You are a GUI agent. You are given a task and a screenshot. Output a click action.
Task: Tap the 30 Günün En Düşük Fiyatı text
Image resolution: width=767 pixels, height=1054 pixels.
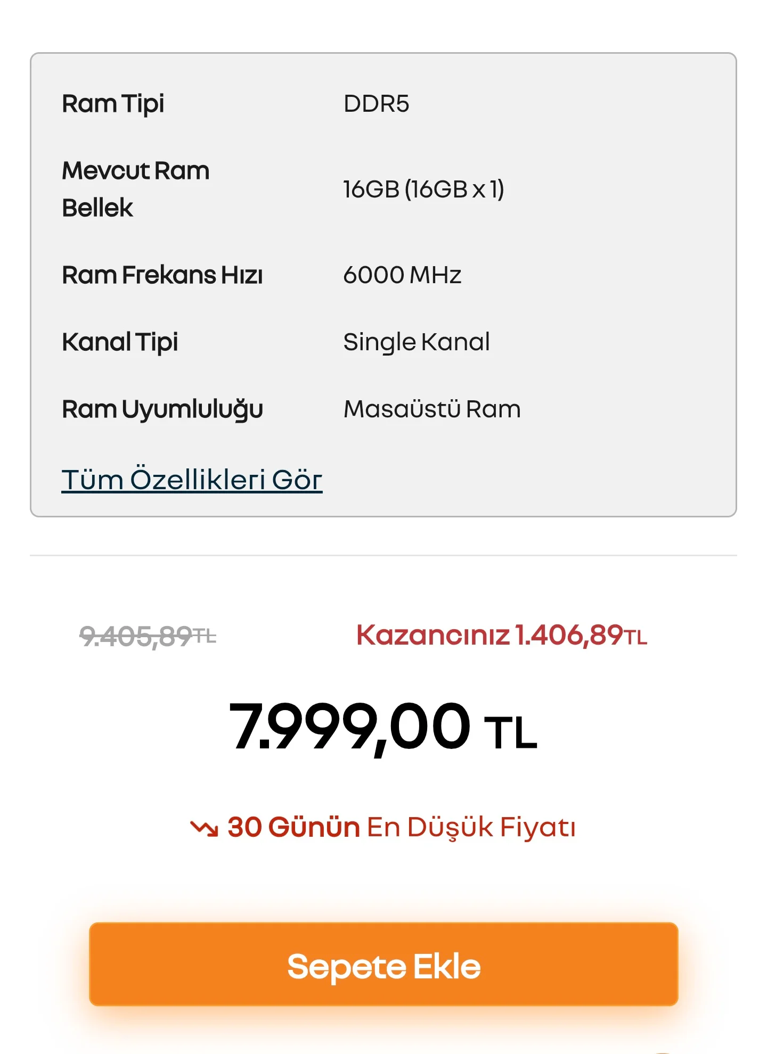pos(402,827)
